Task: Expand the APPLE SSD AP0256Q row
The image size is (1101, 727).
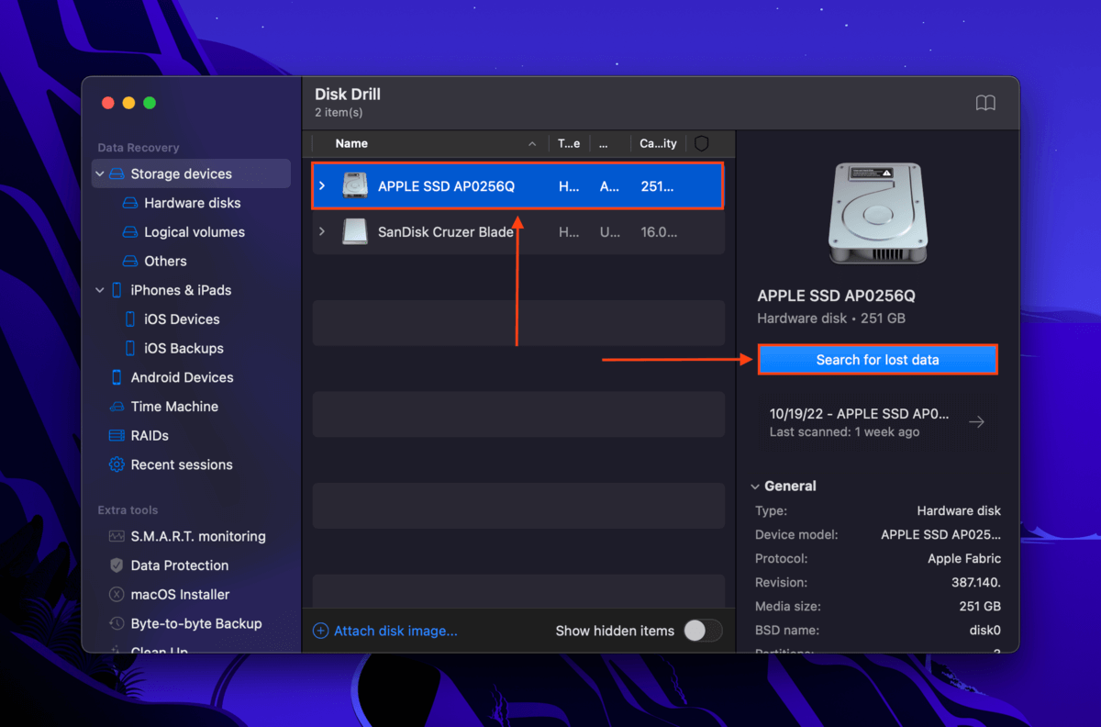Action: coord(322,185)
